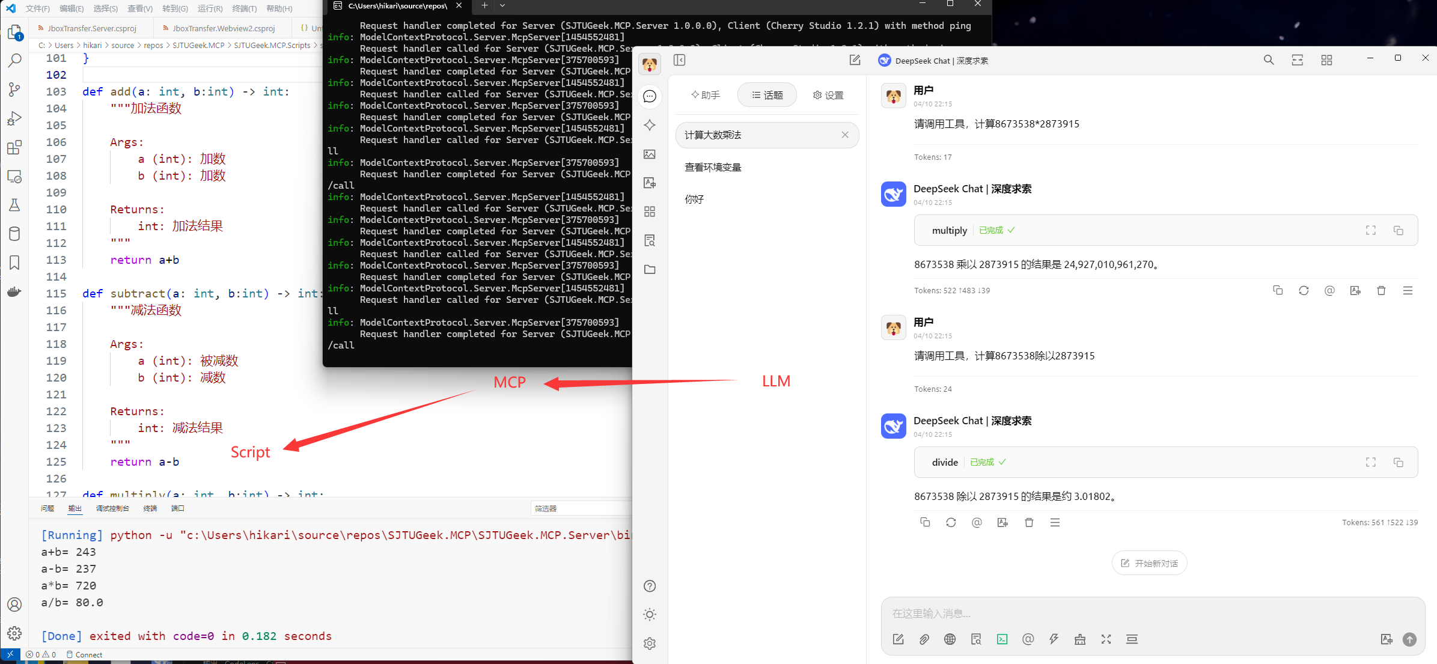Open VS Code Source Control icon
Screen dimensions: 1437x664
coord(14,90)
